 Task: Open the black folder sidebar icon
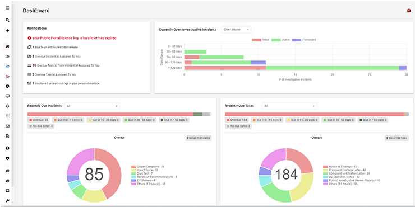pos(7,57)
